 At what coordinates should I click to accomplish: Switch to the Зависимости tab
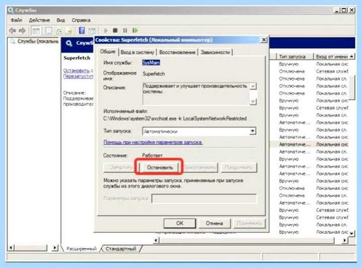tap(215, 53)
